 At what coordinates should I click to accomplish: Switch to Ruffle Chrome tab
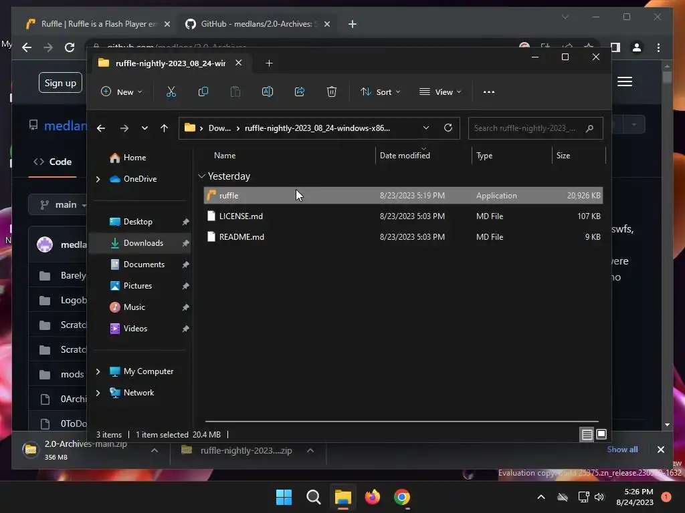(96, 24)
